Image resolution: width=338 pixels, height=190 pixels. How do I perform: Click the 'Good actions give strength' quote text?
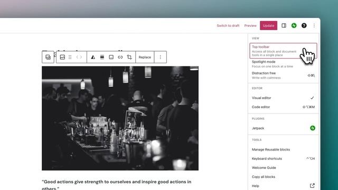pyautogui.click(x=117, y=185)
